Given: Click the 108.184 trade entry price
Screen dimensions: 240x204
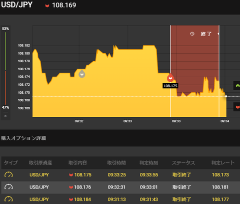Looking at the screenshot, I should (82, 199).
